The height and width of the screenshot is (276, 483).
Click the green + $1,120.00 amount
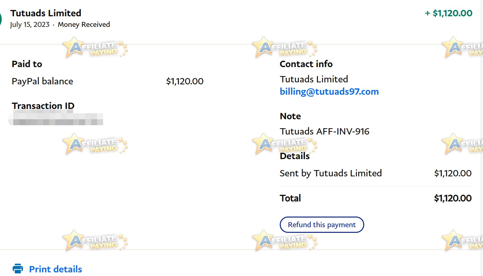pos(448,13)
